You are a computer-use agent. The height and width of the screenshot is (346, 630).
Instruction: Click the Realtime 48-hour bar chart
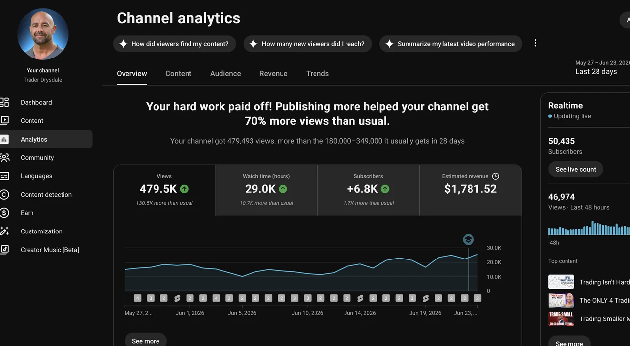(x=589, y=228)
